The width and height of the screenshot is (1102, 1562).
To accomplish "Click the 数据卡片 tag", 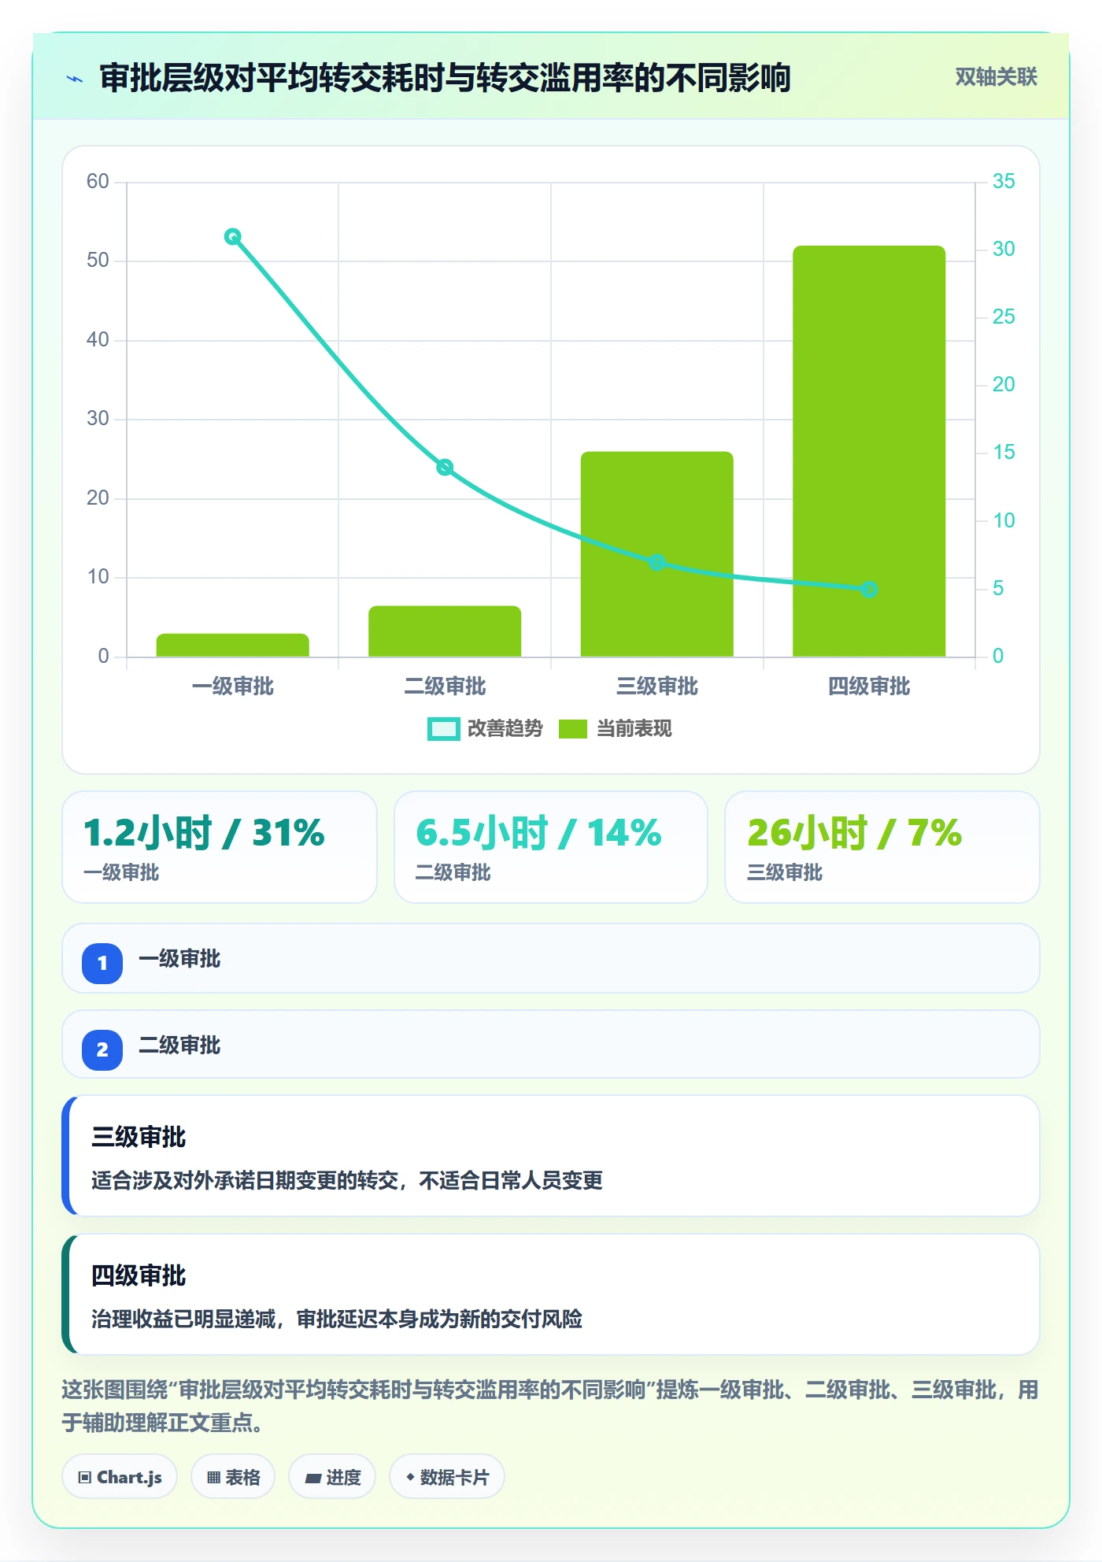I will click(447, 1477).
